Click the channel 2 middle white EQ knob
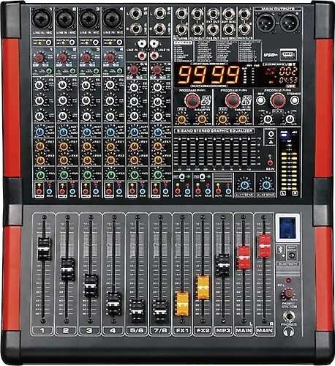The width and height of the screenshot is (335, 366). click(x=63, y=100)
